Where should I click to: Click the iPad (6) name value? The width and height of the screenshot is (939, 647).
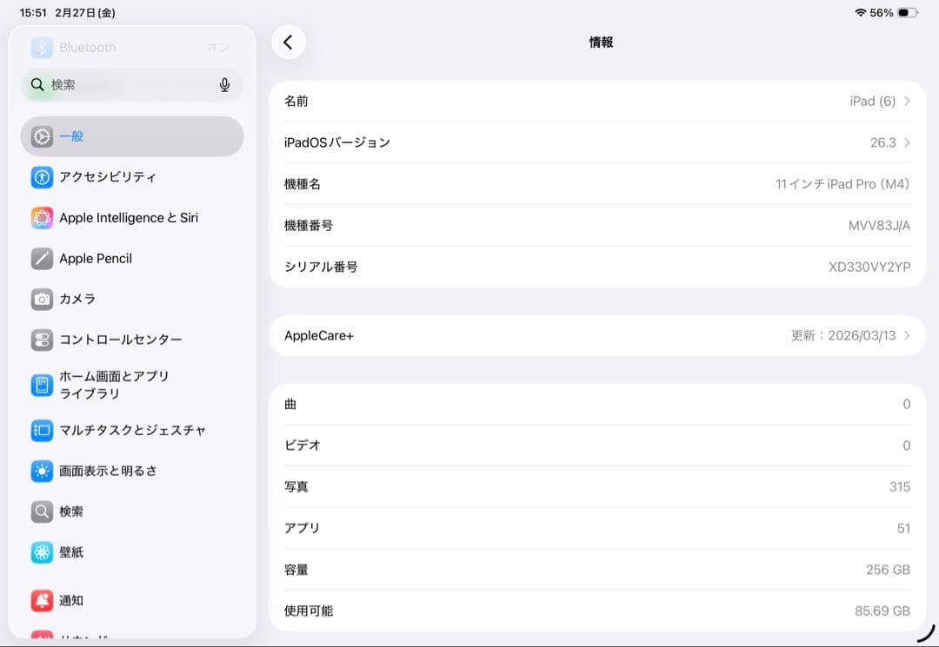(873, 101)
